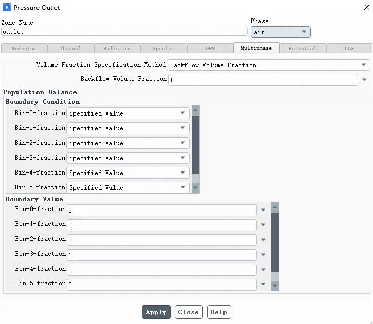Click the Fluent icon in title bar
373x324 pixels.
pyautogui.click(x=7, y=8)
